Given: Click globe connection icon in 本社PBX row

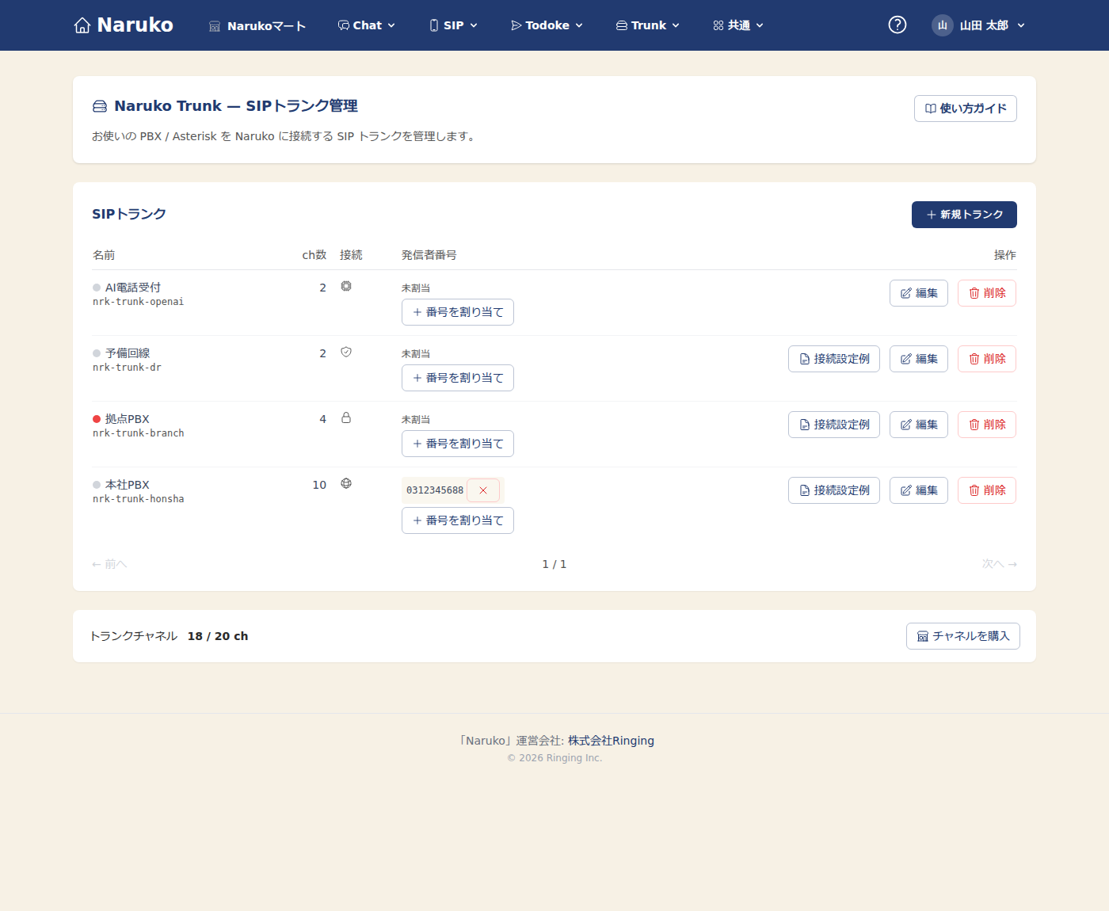Looking at the screenshot, I should click(346, 484).
